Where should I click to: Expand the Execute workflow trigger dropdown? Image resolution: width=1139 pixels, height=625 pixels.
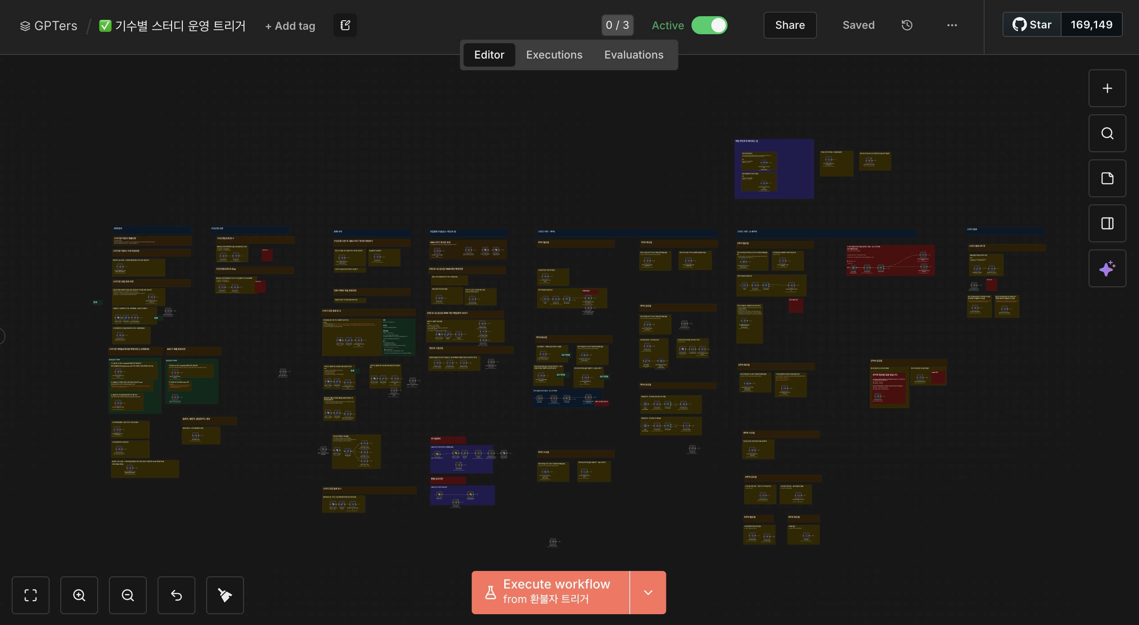pyautogui.click(x=648, y=592)
